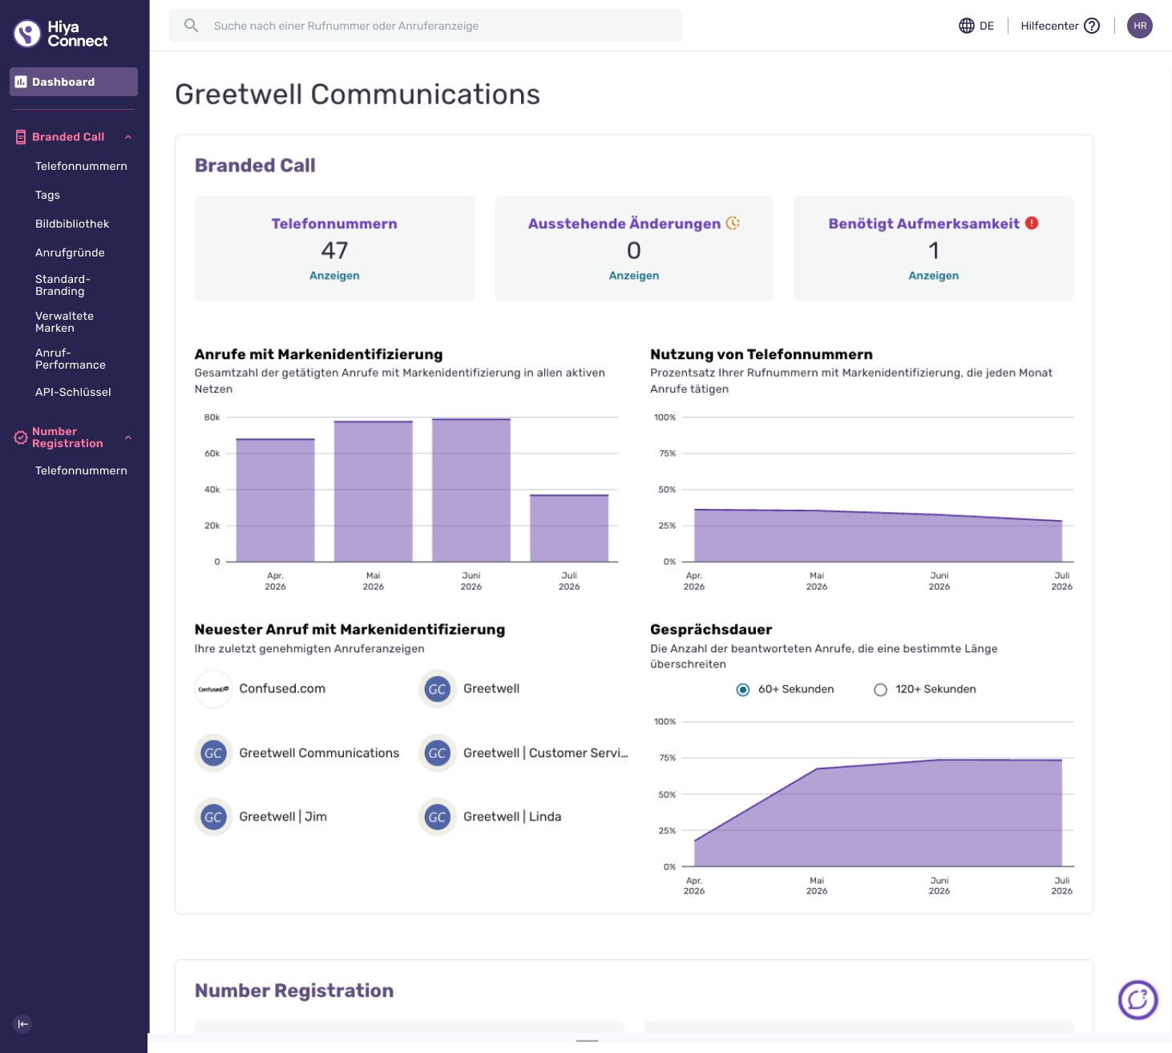Open HR user avatar menu
The width and height of the screenshot is (1172, 1053).
click(x=1140, y=26)
